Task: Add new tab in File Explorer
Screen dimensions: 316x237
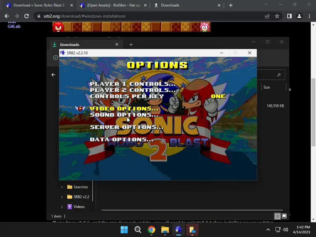Action: [131, 44]
